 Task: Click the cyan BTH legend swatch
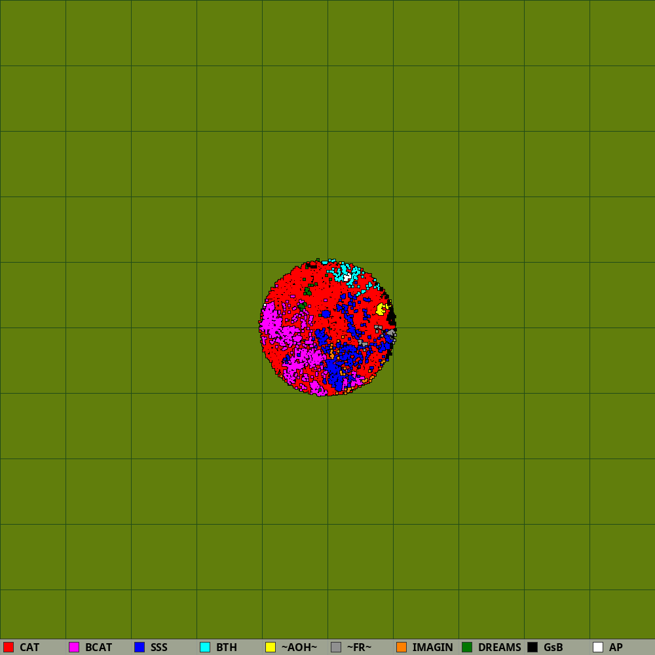pos(205,647)
